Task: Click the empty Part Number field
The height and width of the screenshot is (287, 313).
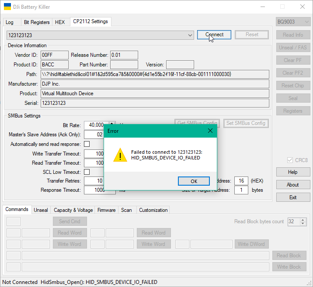Action: [124, 65]
